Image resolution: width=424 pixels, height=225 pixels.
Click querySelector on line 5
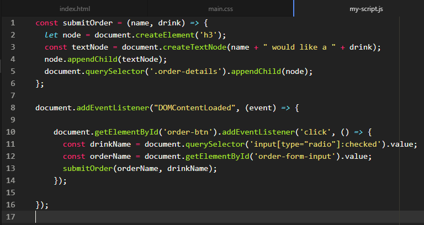(115, 71)
